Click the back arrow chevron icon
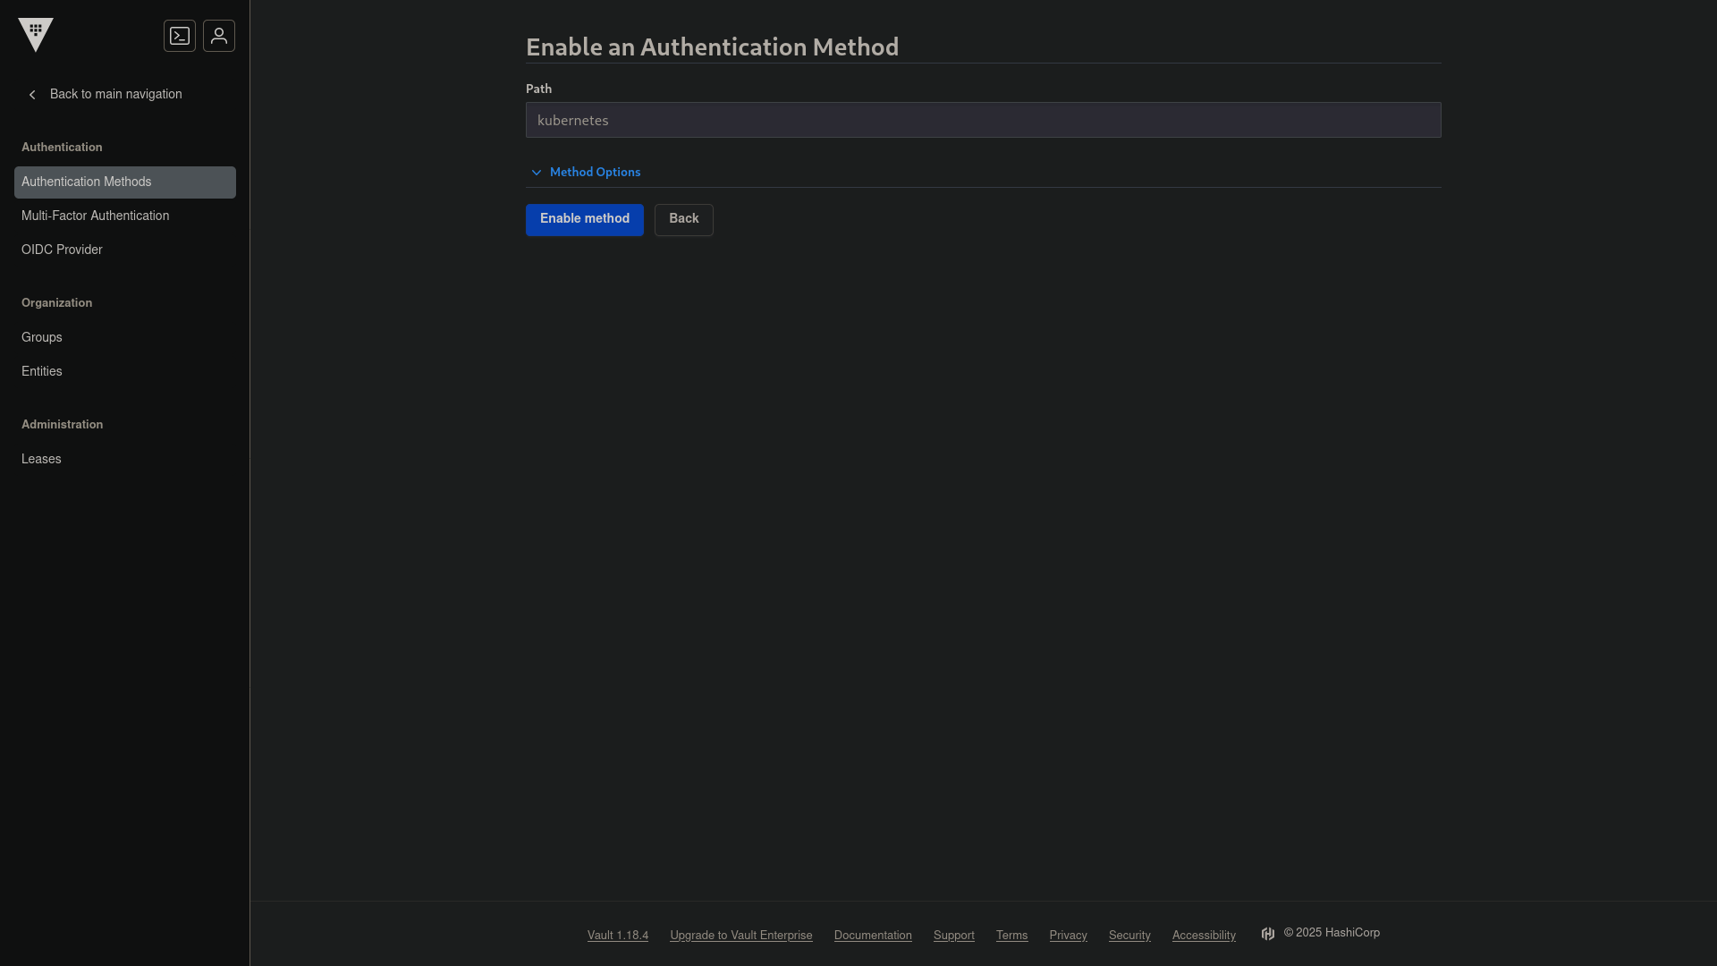Screen dimensions: 1717x966 [32, 95]
